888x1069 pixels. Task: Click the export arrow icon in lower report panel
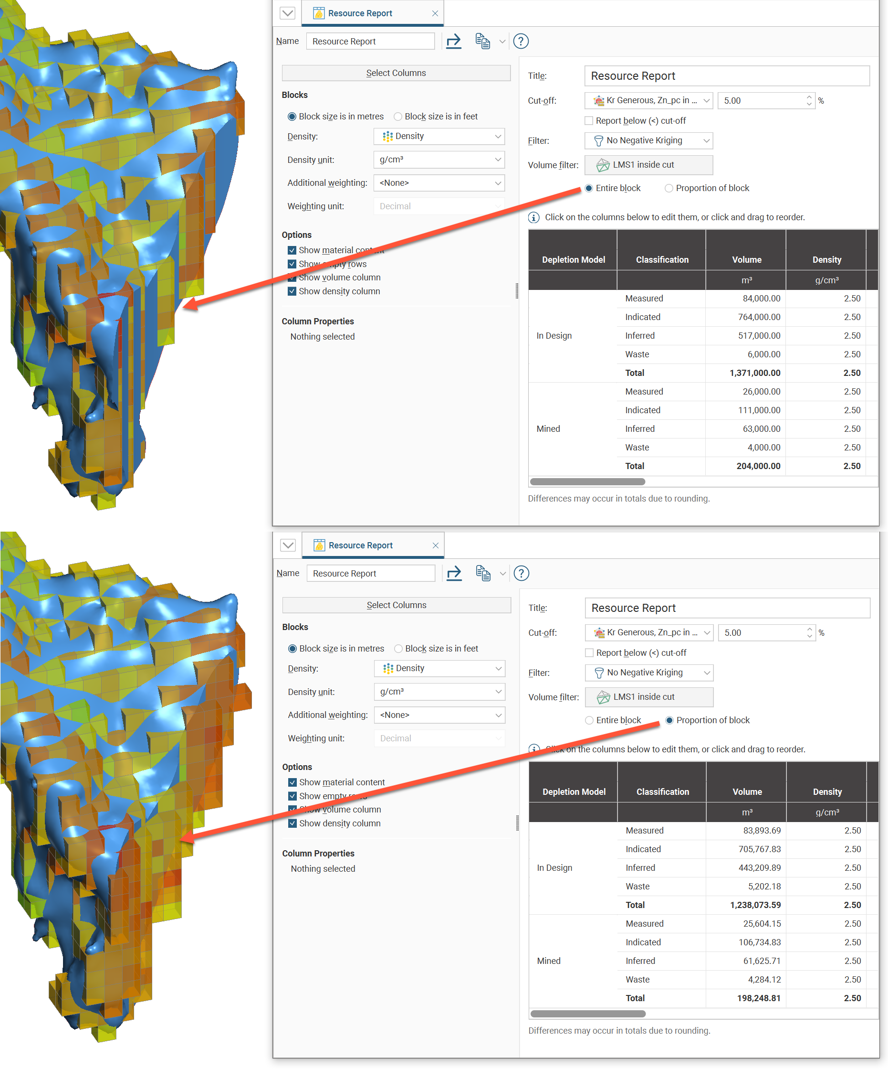pyautogui.click(x=454, y=573)
